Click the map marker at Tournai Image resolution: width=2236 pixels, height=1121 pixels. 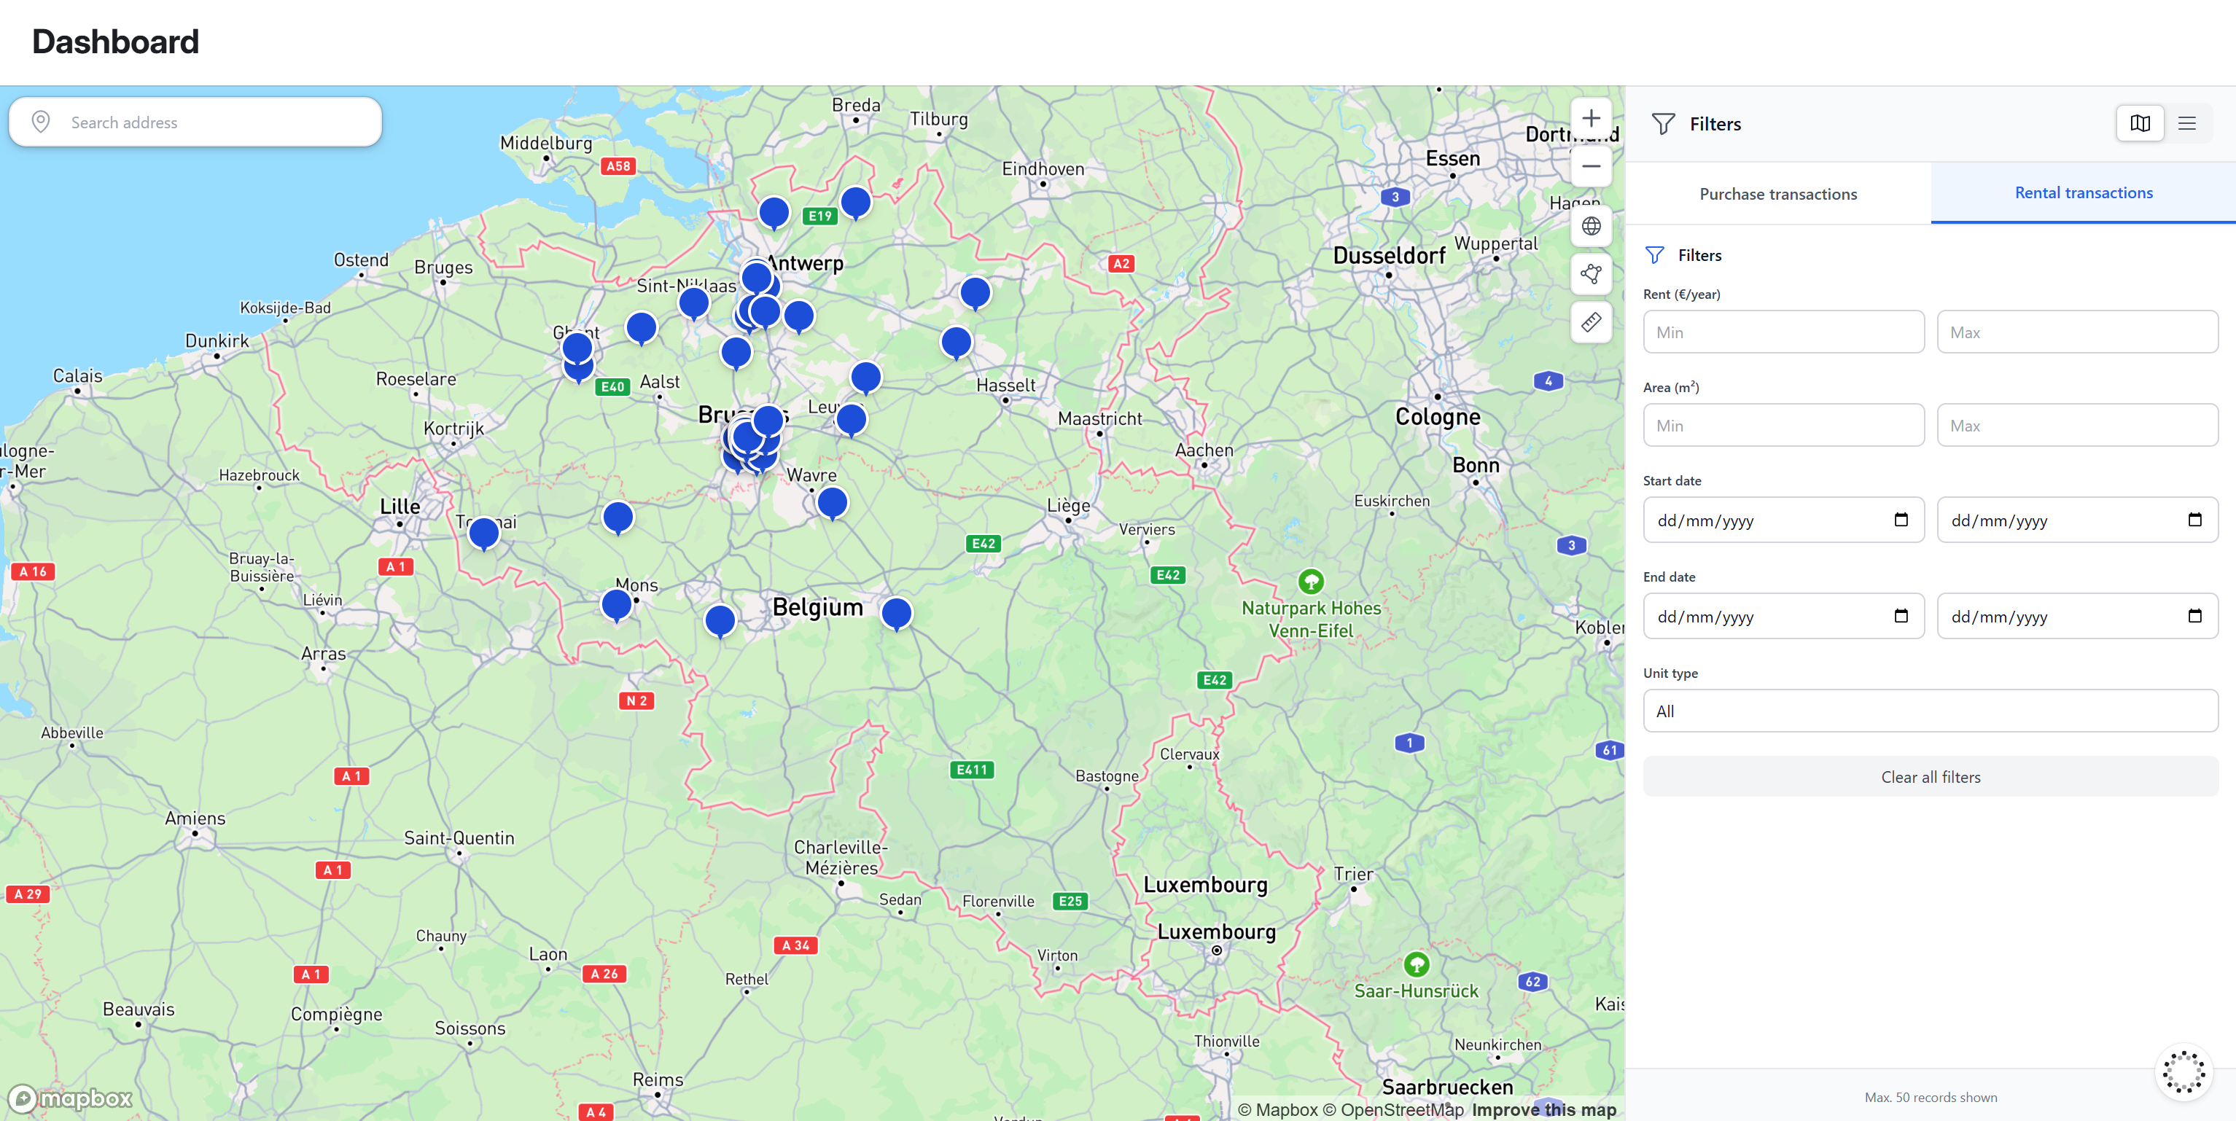tap(483, 533)
